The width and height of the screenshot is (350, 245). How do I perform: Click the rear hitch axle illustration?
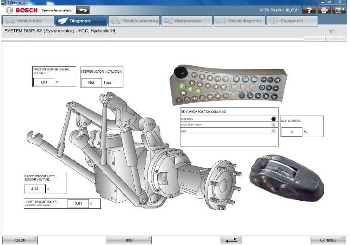[x=134, y=151]
